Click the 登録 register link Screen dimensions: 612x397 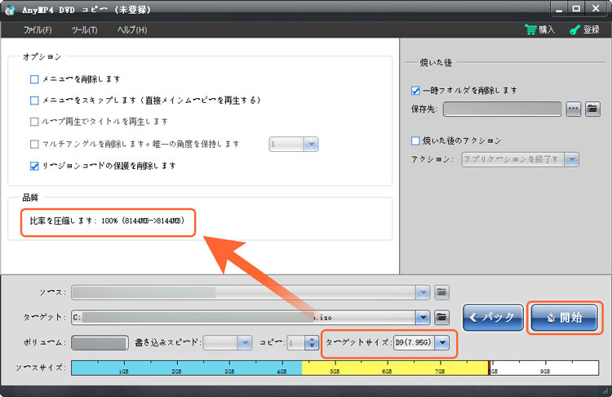592,29
